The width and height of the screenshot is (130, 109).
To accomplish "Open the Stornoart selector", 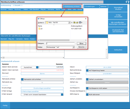I will 42,74.
